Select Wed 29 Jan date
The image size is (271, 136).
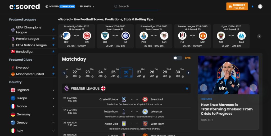click(x=165, y=73)
